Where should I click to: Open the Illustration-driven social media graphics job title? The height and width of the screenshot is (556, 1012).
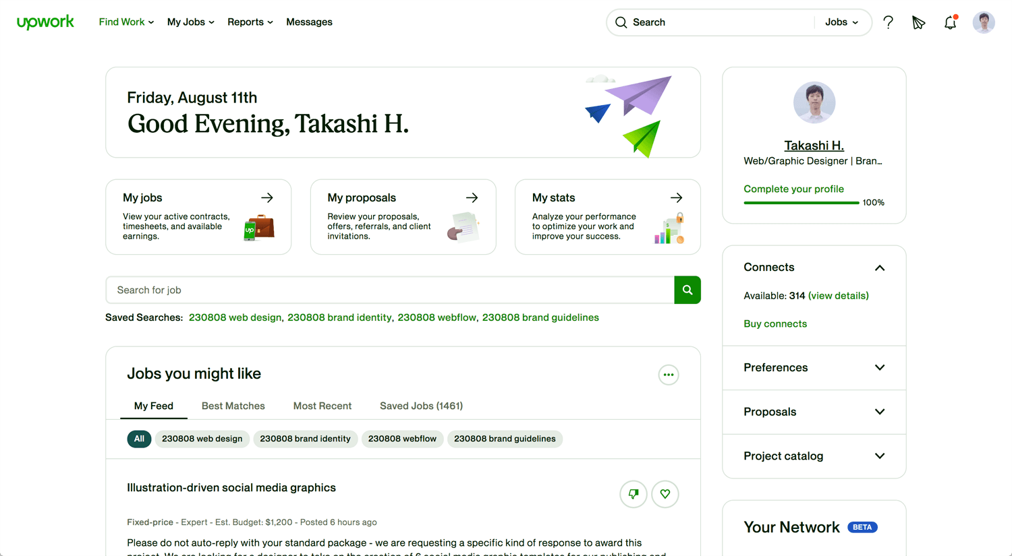231,488
